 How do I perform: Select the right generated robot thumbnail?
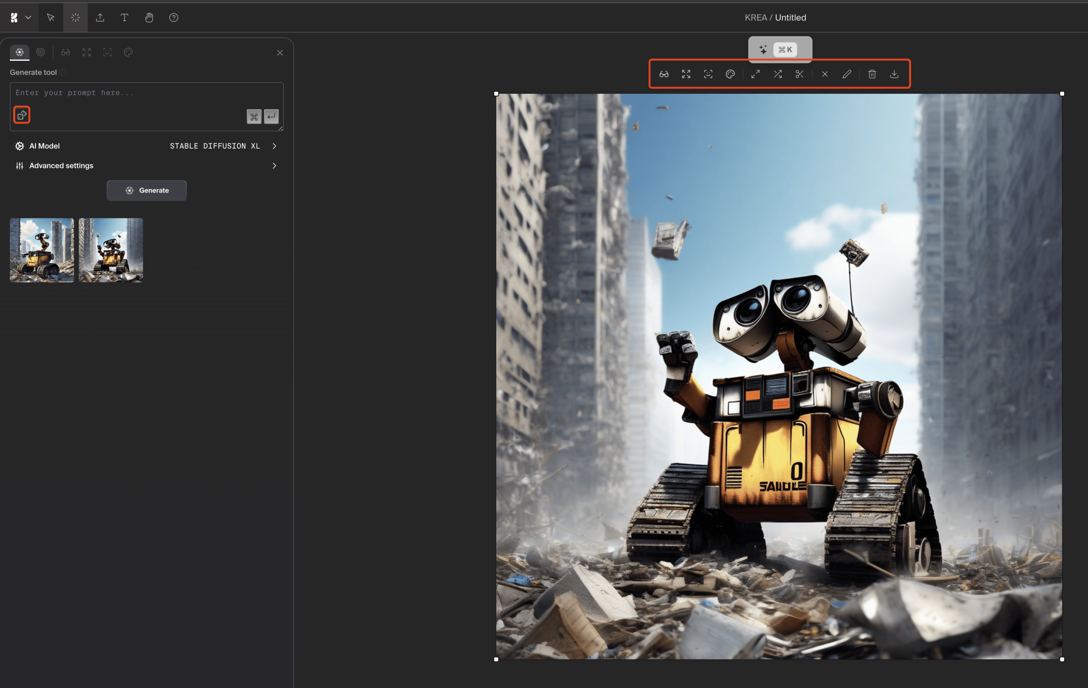pos(110,250)
